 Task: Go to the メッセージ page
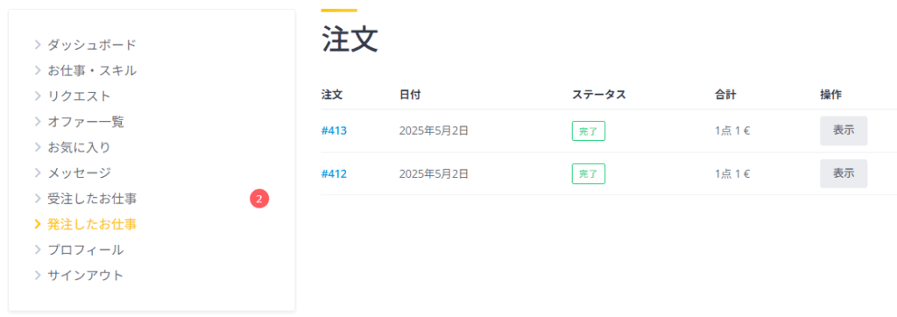tap(79, 173)
